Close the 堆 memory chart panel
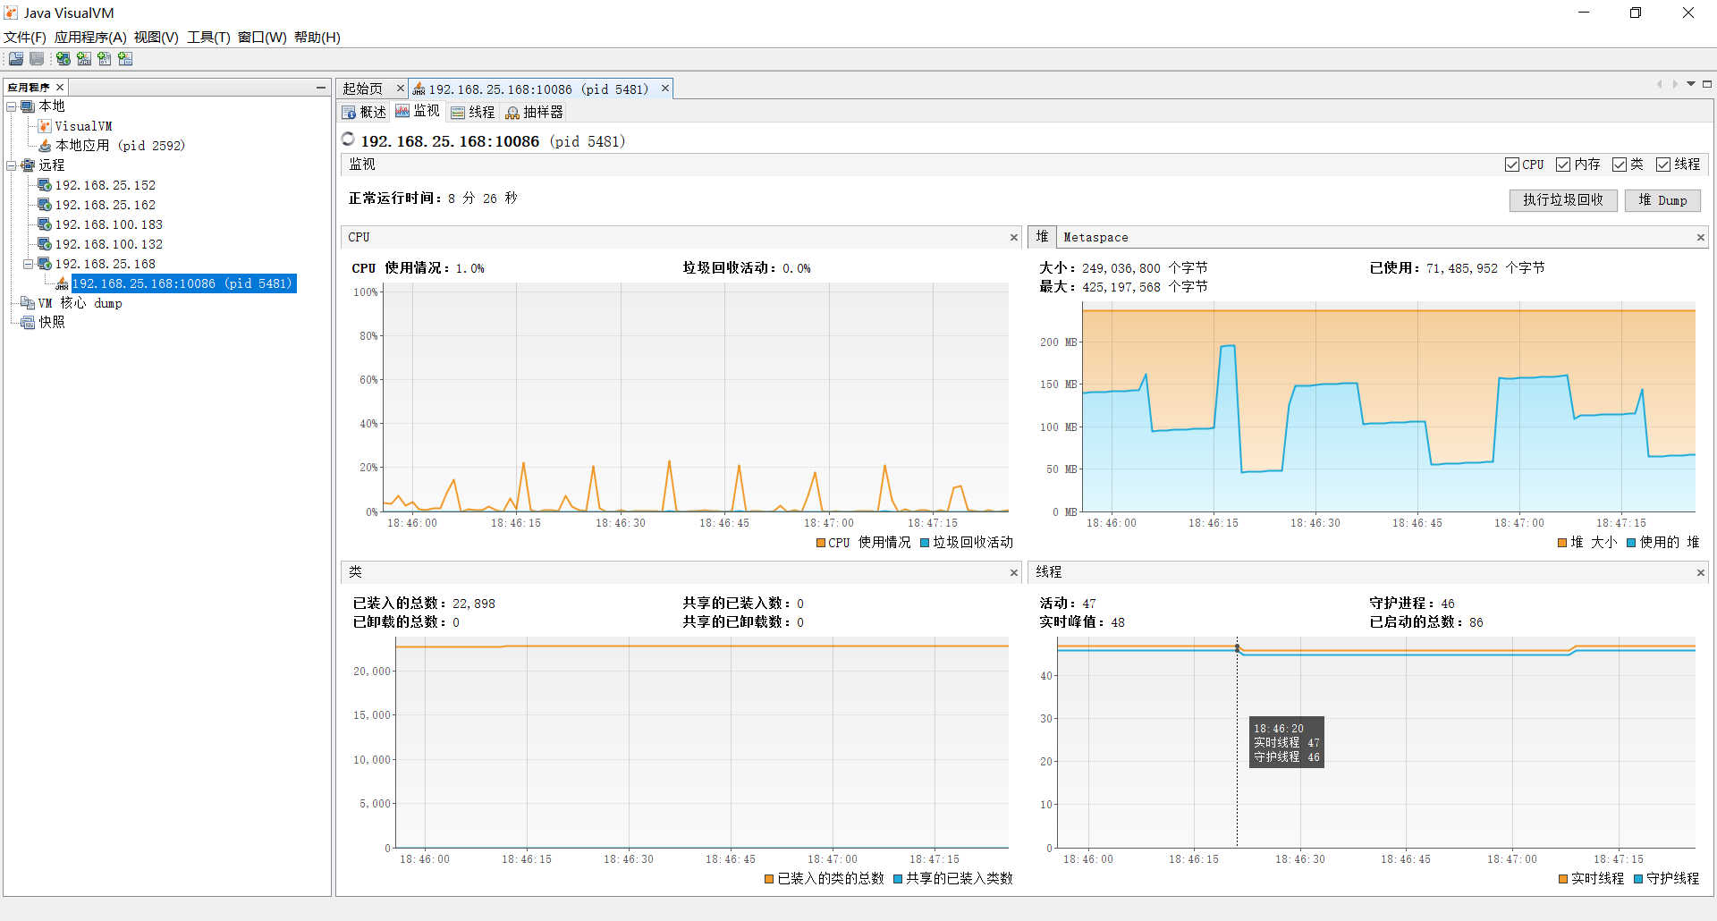This screenshot has height=921, width=1717. [1701, 238]
